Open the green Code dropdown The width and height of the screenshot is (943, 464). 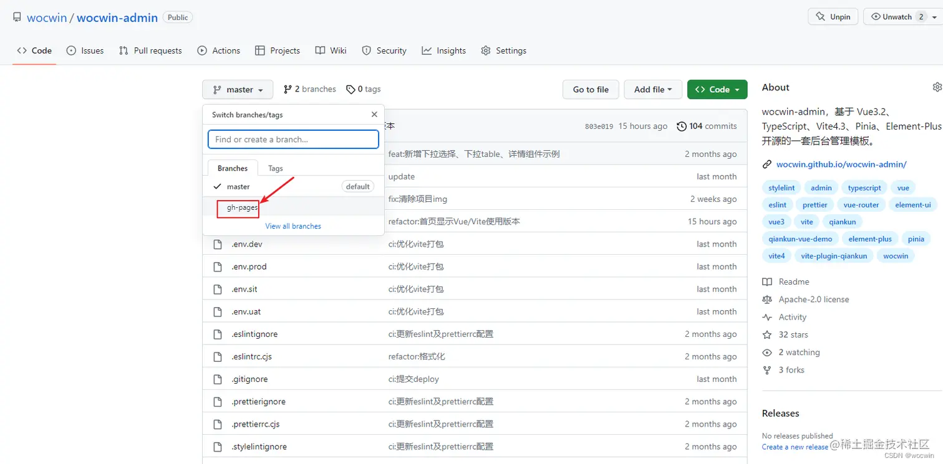click(x=717, y=90)
